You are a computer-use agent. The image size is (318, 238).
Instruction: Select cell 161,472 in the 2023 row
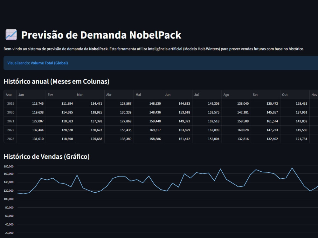click(178, 139)
